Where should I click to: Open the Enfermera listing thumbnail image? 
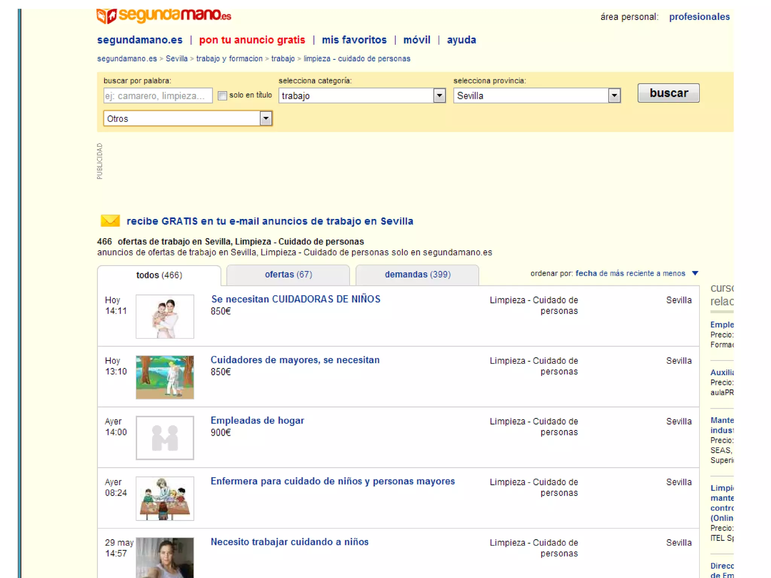click(165, 498)
